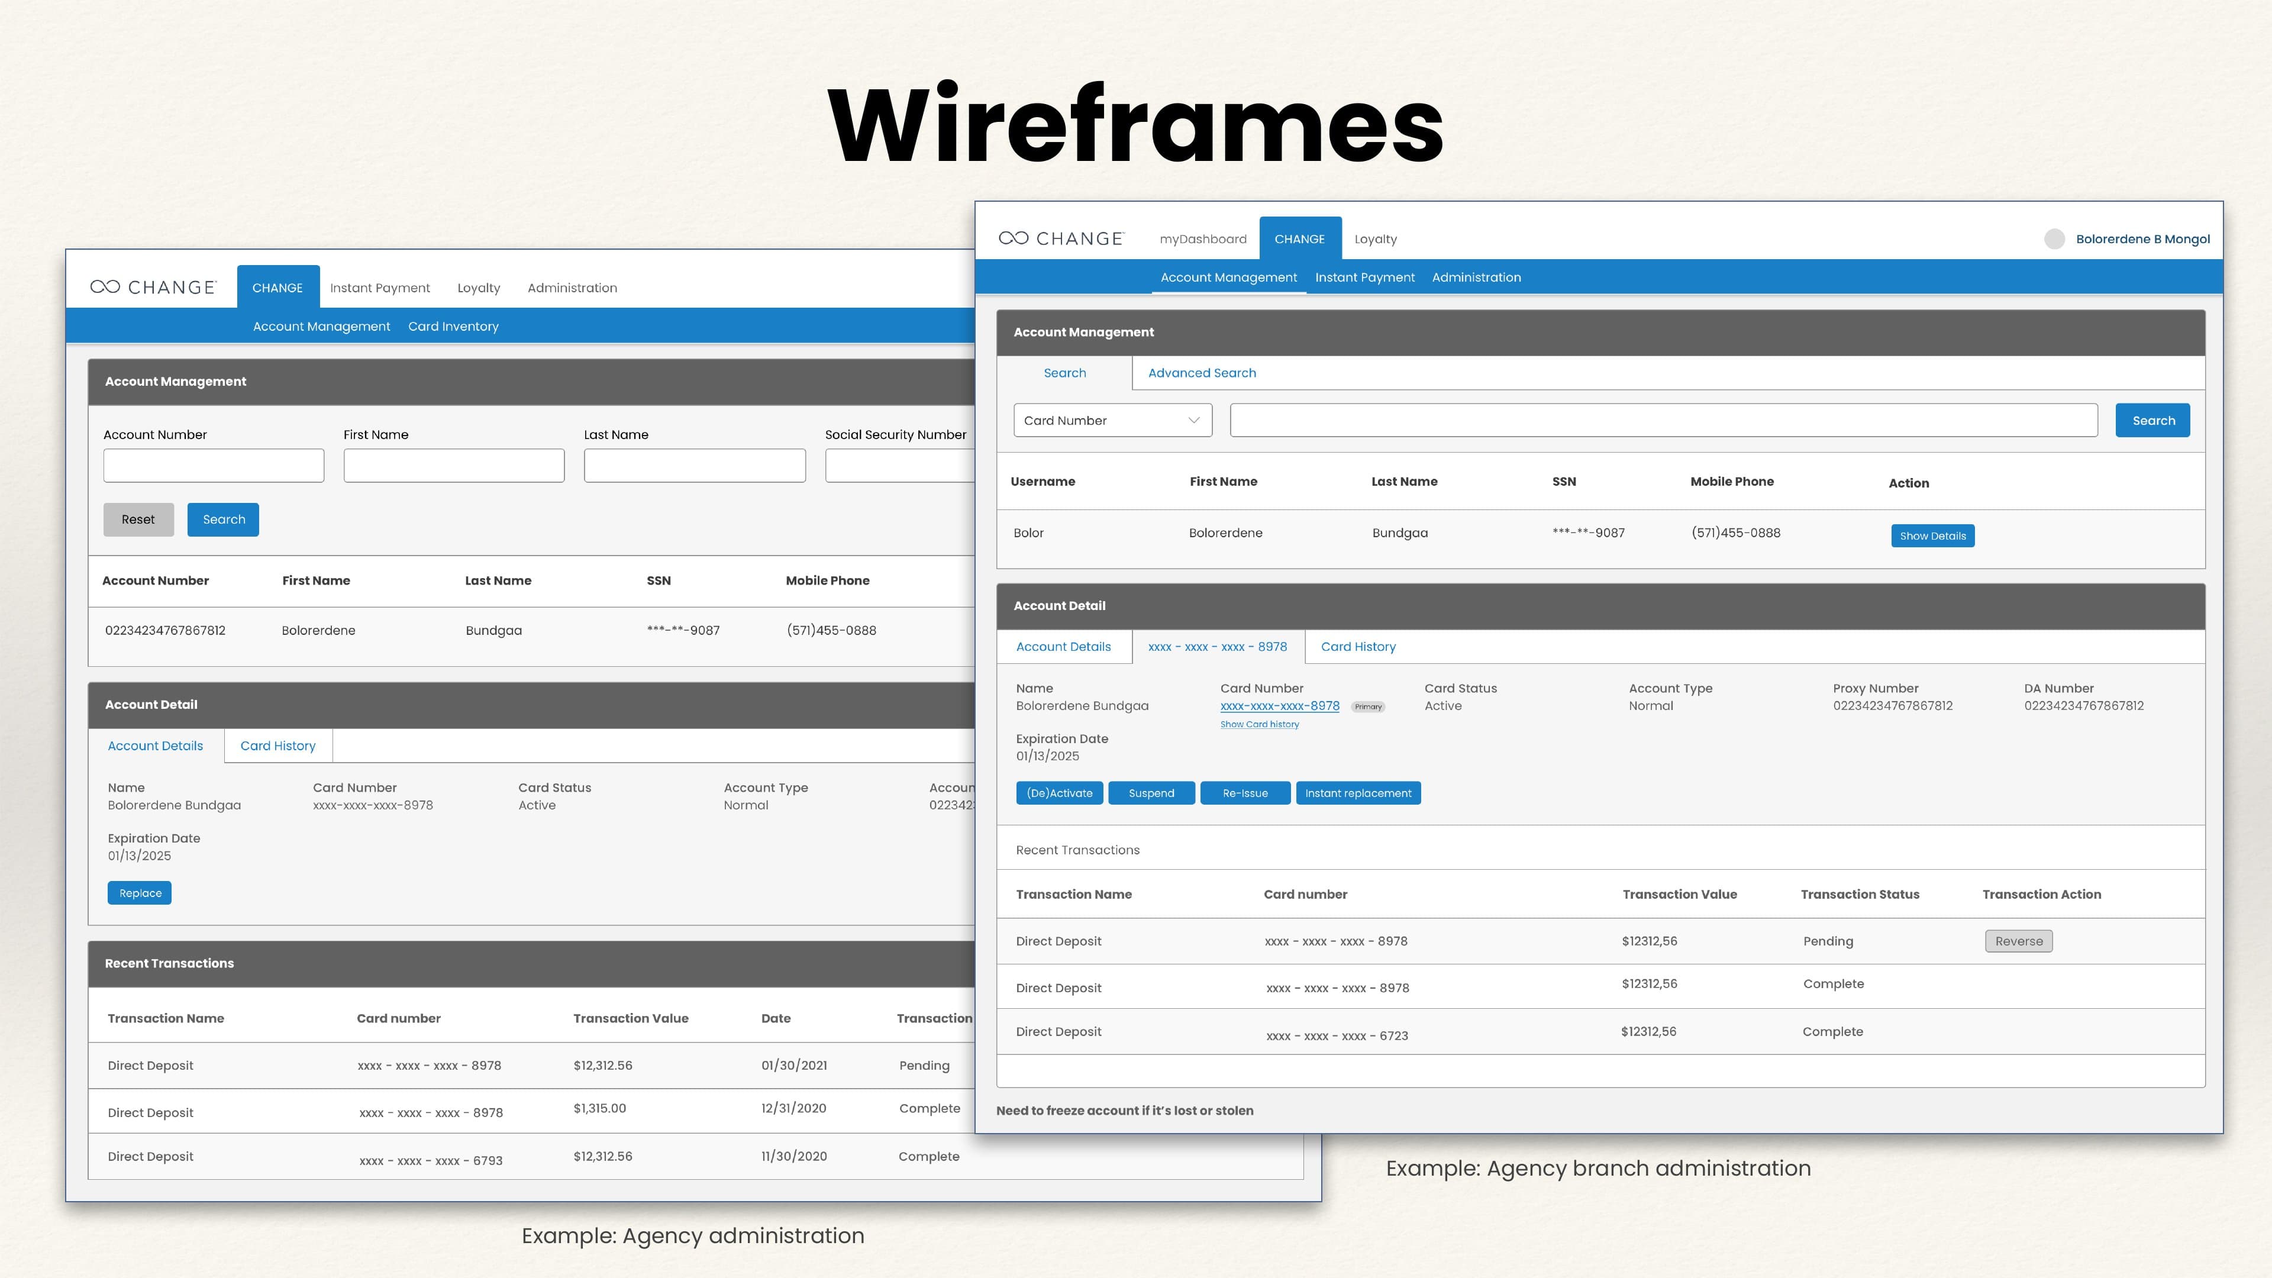The height and width of the screenshot is (1278, 2272).
Task: Click the Instant replacement button
Action: coord(1358,793)
